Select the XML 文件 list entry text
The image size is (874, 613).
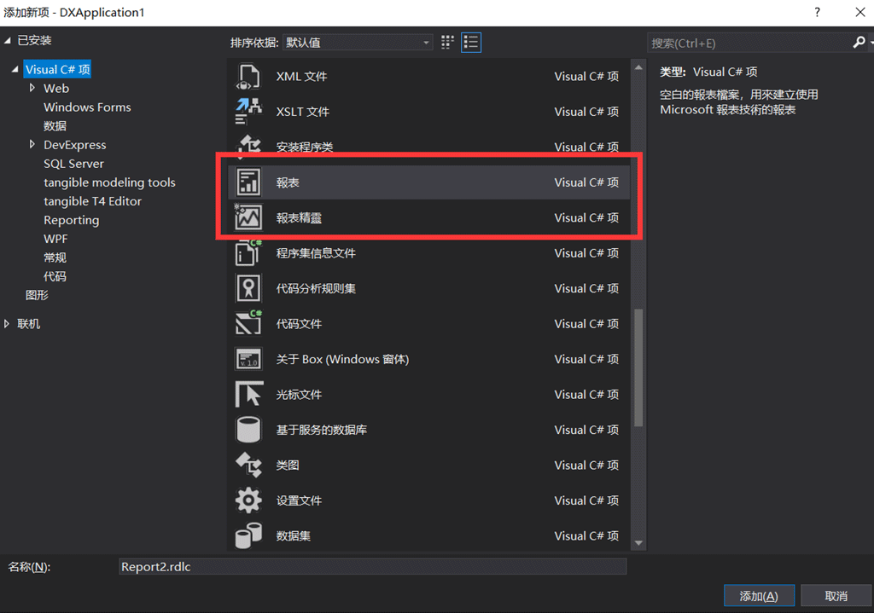pyautogui.click(x=301, y=76)
